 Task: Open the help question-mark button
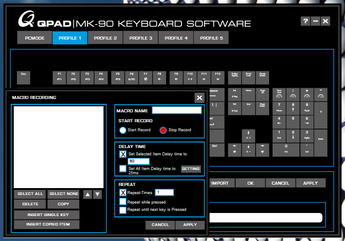(x=305, y=21)
